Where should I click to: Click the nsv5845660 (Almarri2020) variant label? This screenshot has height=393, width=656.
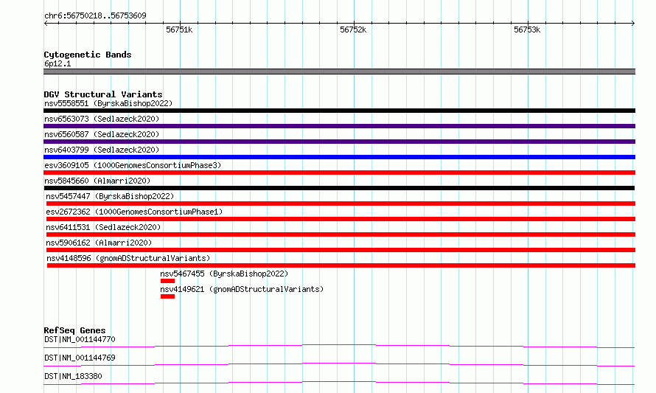97,181
